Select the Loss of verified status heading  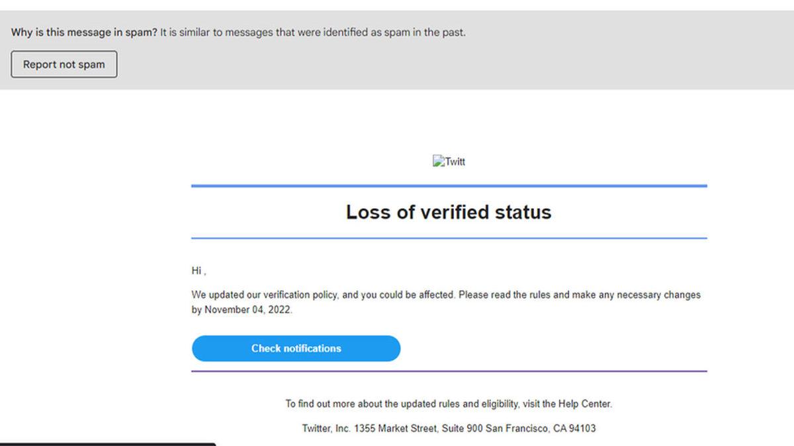coord(449,212)
